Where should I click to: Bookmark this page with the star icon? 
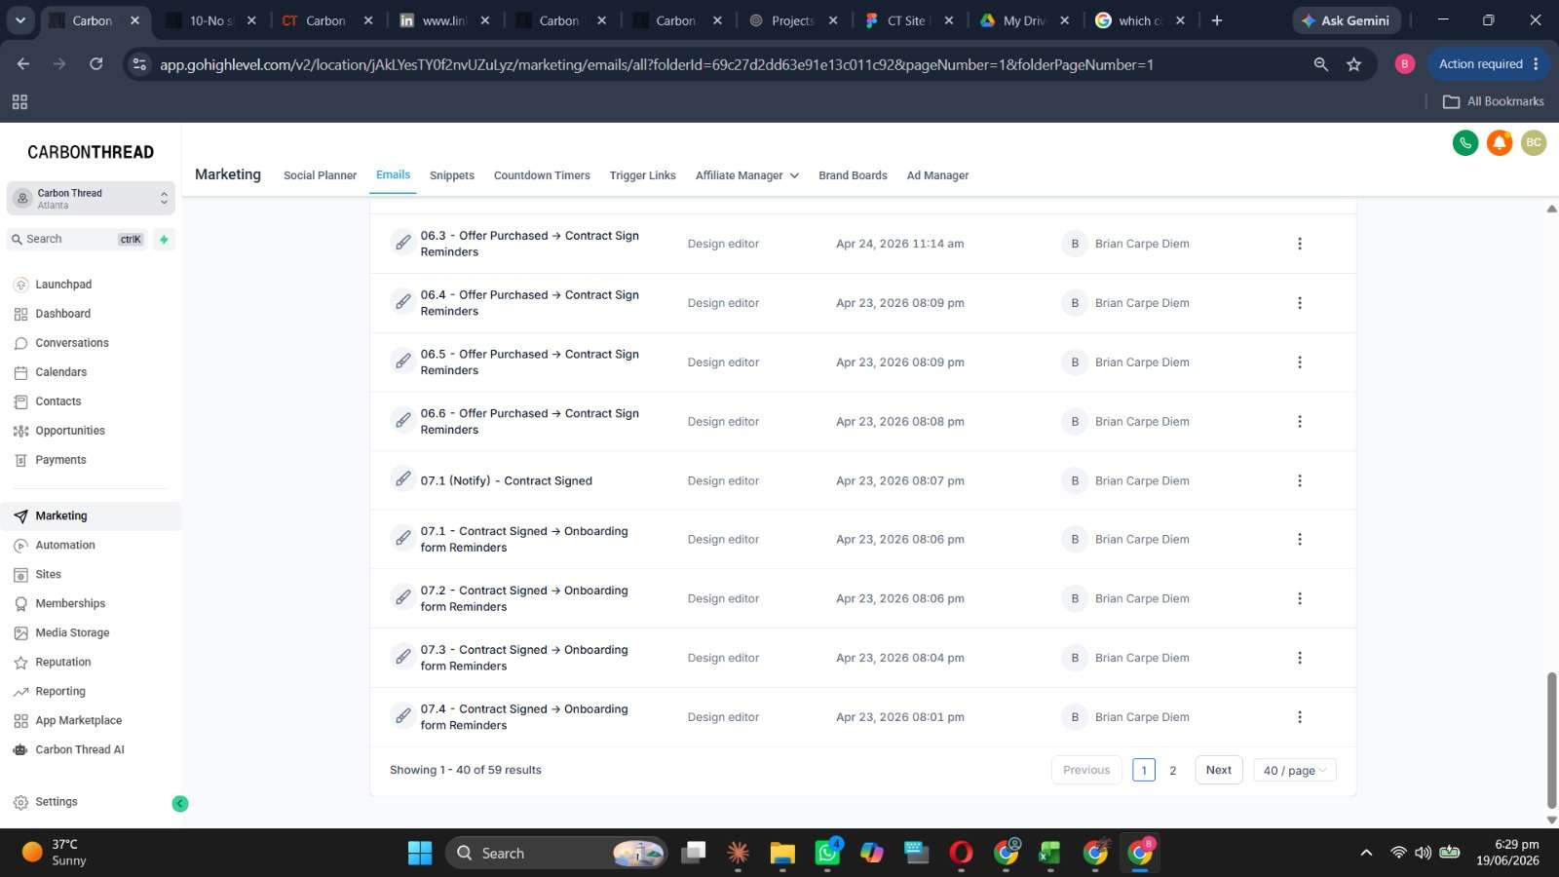point(1353,64)
